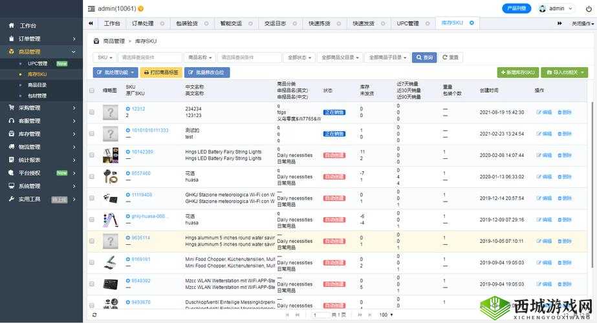Close the UPC管理 tab via its x icon
The width and height of the screenshot is (597, 323).
(x=428, y=23)
